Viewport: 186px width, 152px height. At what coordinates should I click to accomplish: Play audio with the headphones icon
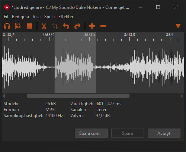[7, 26]
